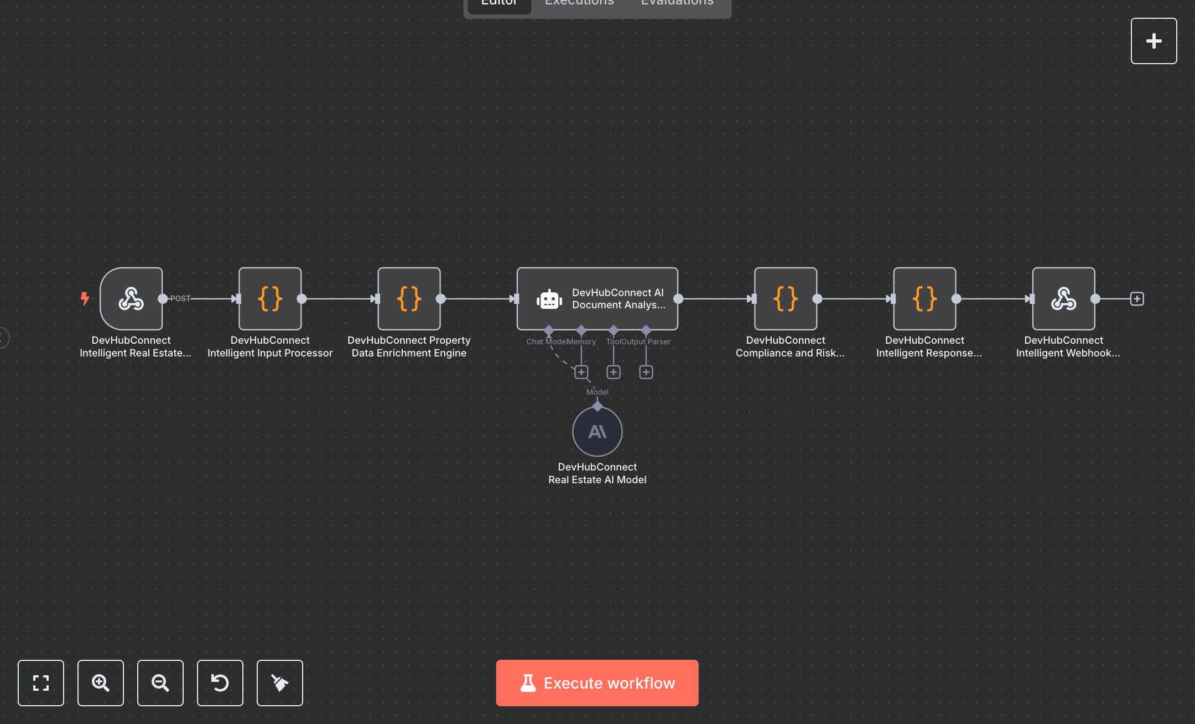The height and width of the screenshot is (724, 1195).
Task: Click the undo arrow icon
Action: 220,683
